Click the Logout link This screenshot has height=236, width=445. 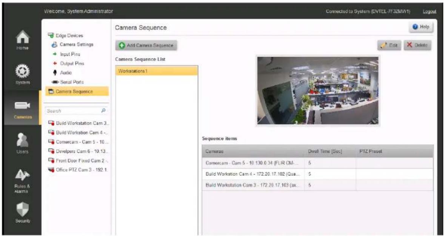tap(430, 11)
